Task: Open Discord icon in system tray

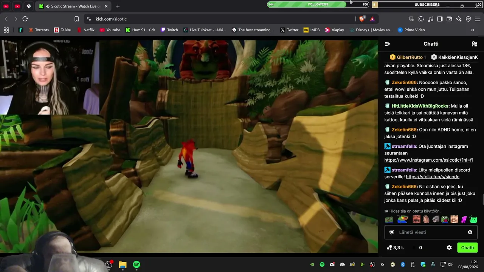Action: tap(332, 264)
